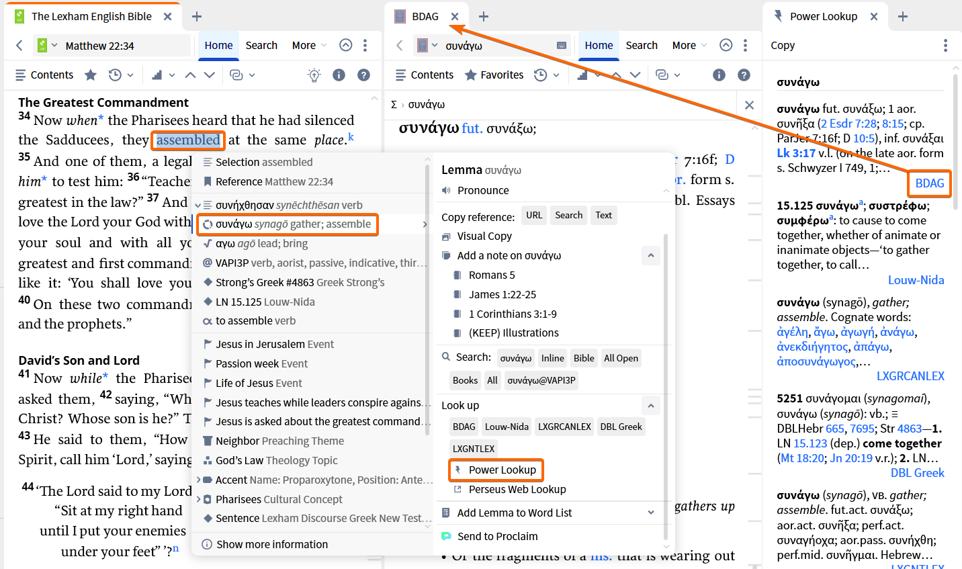
Task: Open the BDAG history clock icon
Action: tap(540, 75)
